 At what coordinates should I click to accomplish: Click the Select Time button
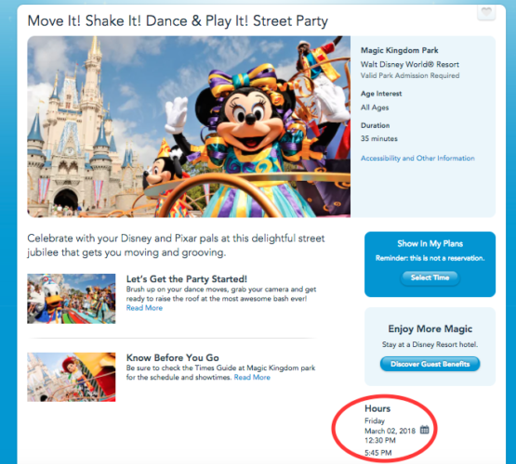(430, 277)
